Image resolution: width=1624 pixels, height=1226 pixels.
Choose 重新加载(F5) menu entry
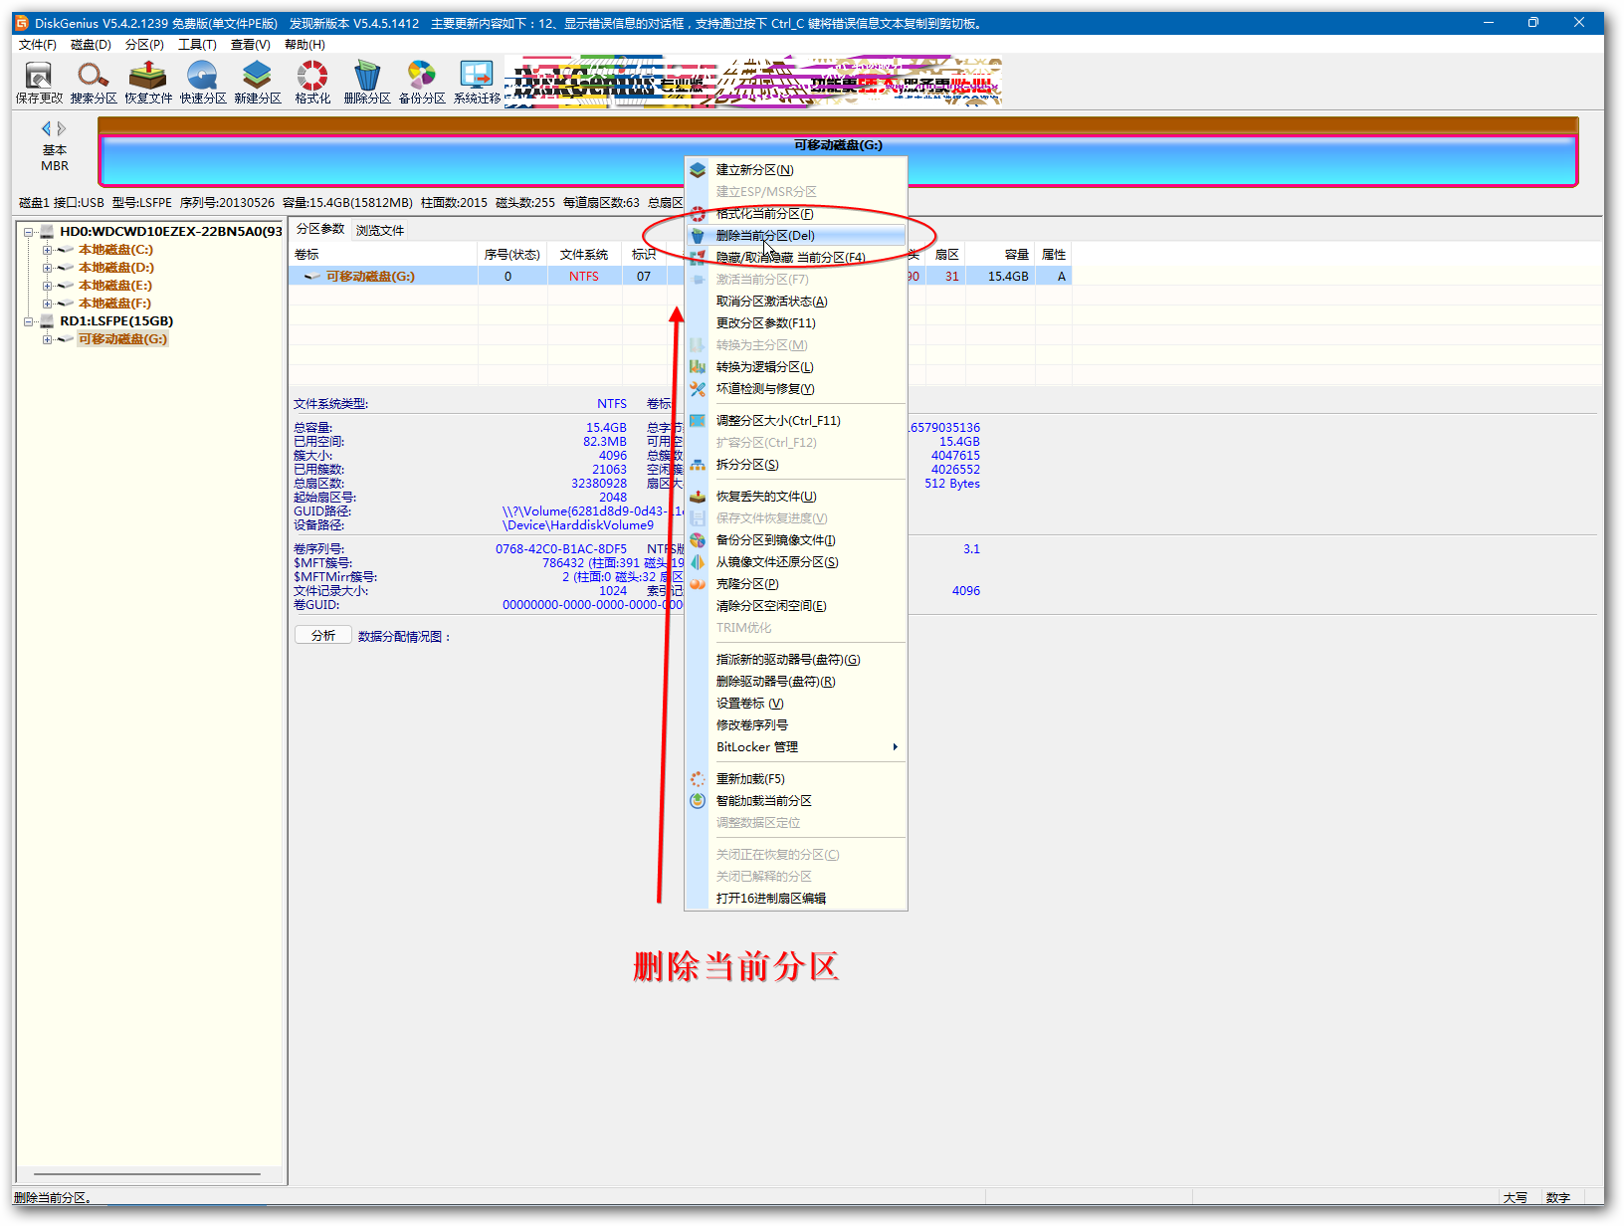796,779
